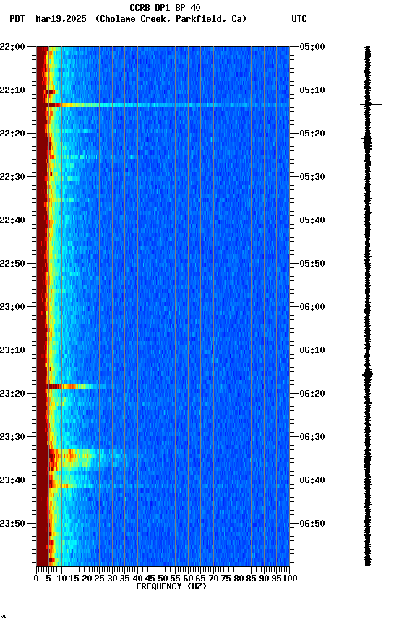Click the large seismogram spike near 05:13
This screenshot has height=624, width=399.
click(371, 104)
